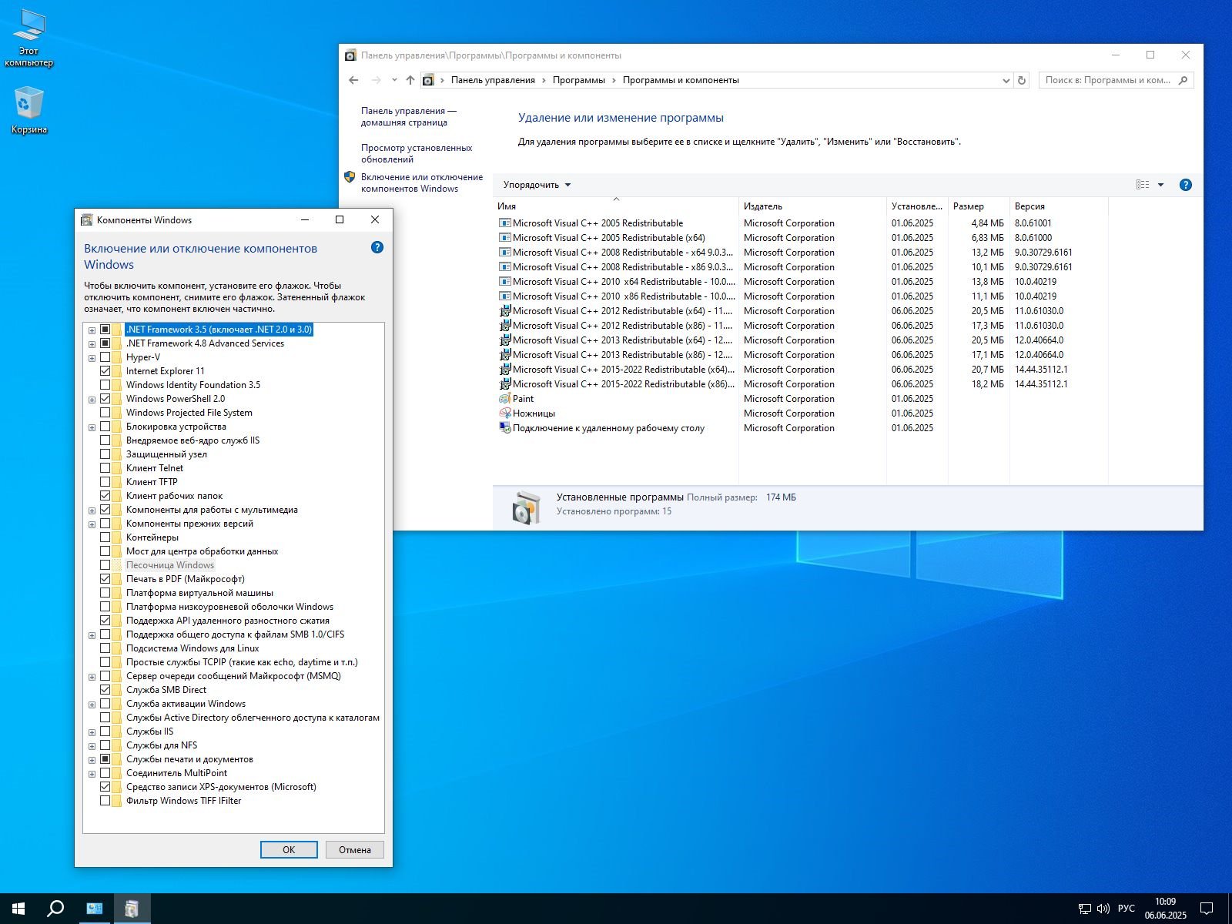The width and height of the screenshot is (1232, 924).
Task: Expand .NET Framework 4.8 Advanced Services node
Action: tap(92, 344)
